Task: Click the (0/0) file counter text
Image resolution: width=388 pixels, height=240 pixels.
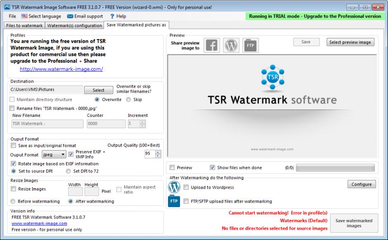Action: point(289,168)
